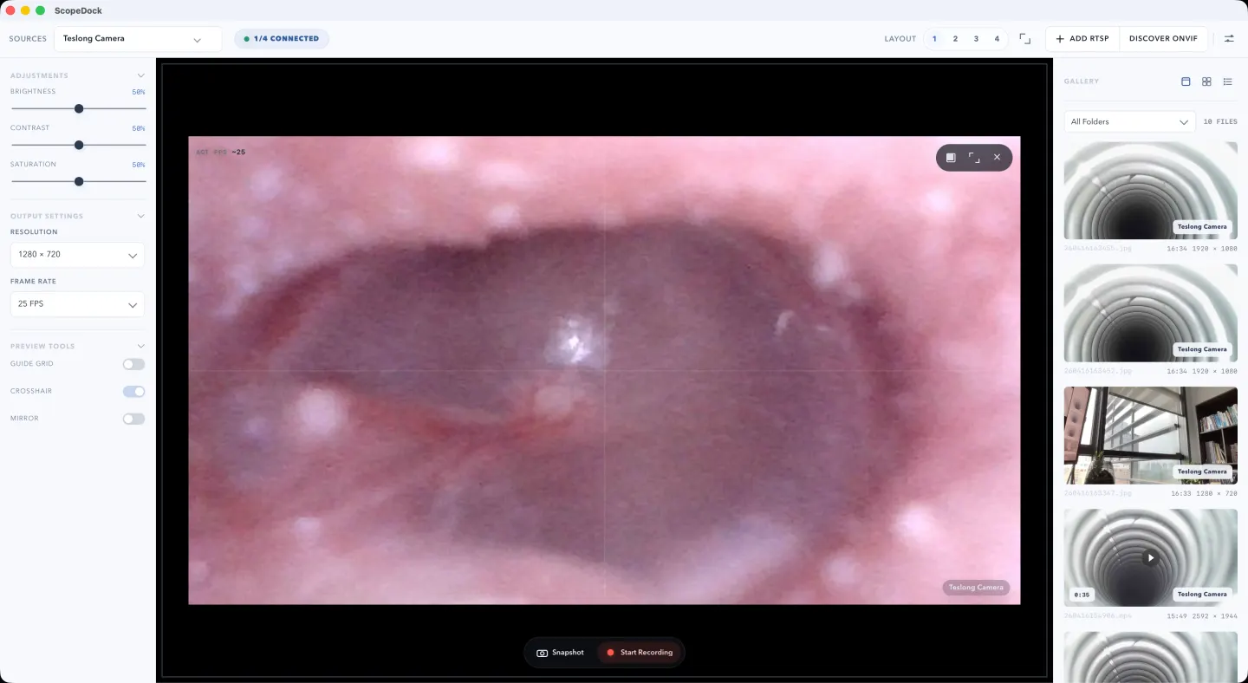Click the DISCOVER ONVIF button
The height and width of the screenshot is (683, 1248).
(x=1163, y=39)
